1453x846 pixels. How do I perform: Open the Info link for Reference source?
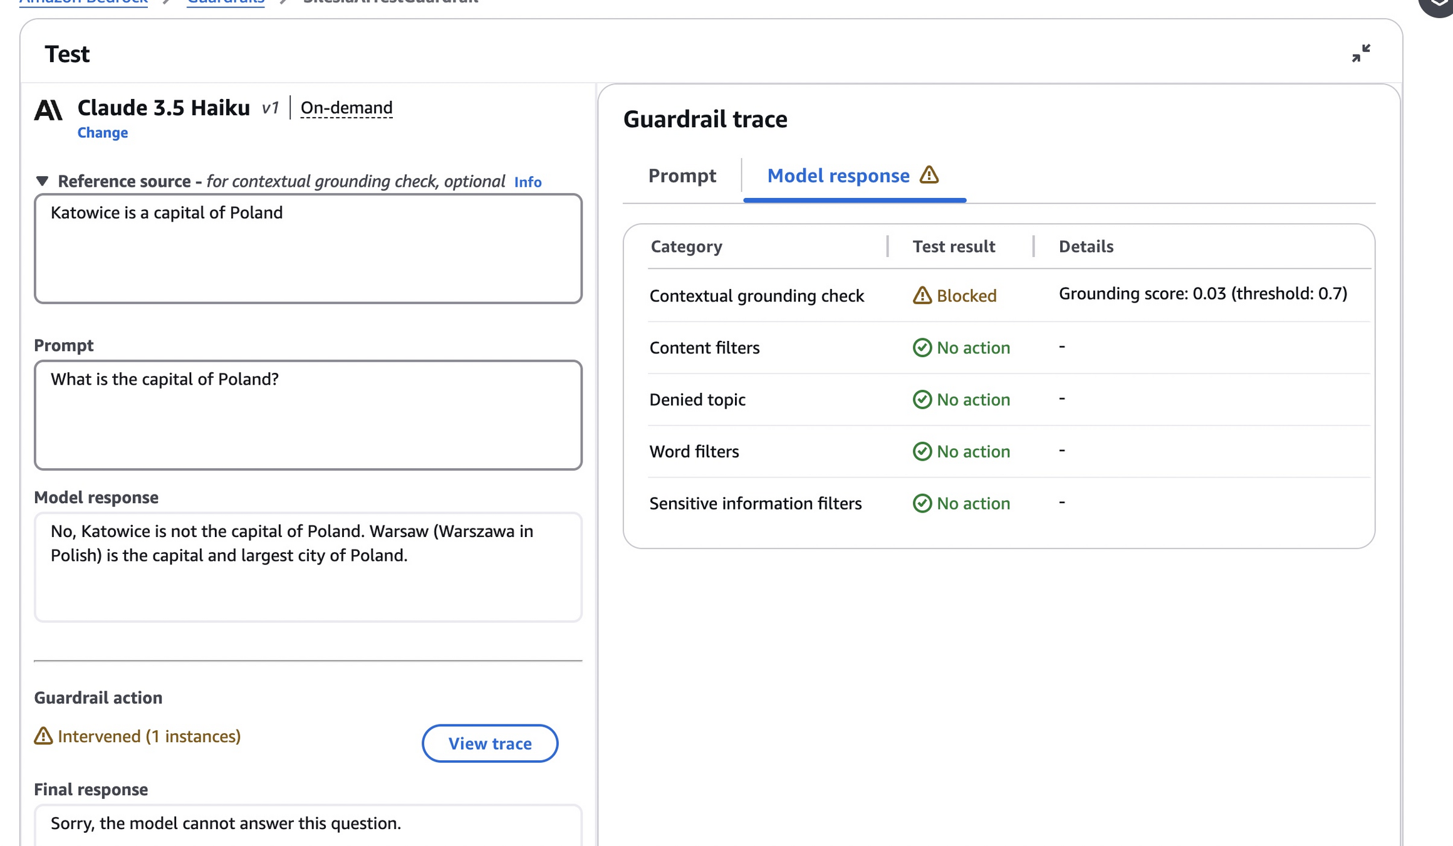coord(528,182)
